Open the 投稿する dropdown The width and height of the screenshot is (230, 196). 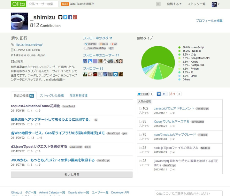click(x=174, y=4)
